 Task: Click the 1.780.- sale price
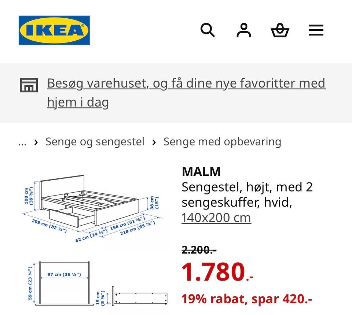coord(217,272)
